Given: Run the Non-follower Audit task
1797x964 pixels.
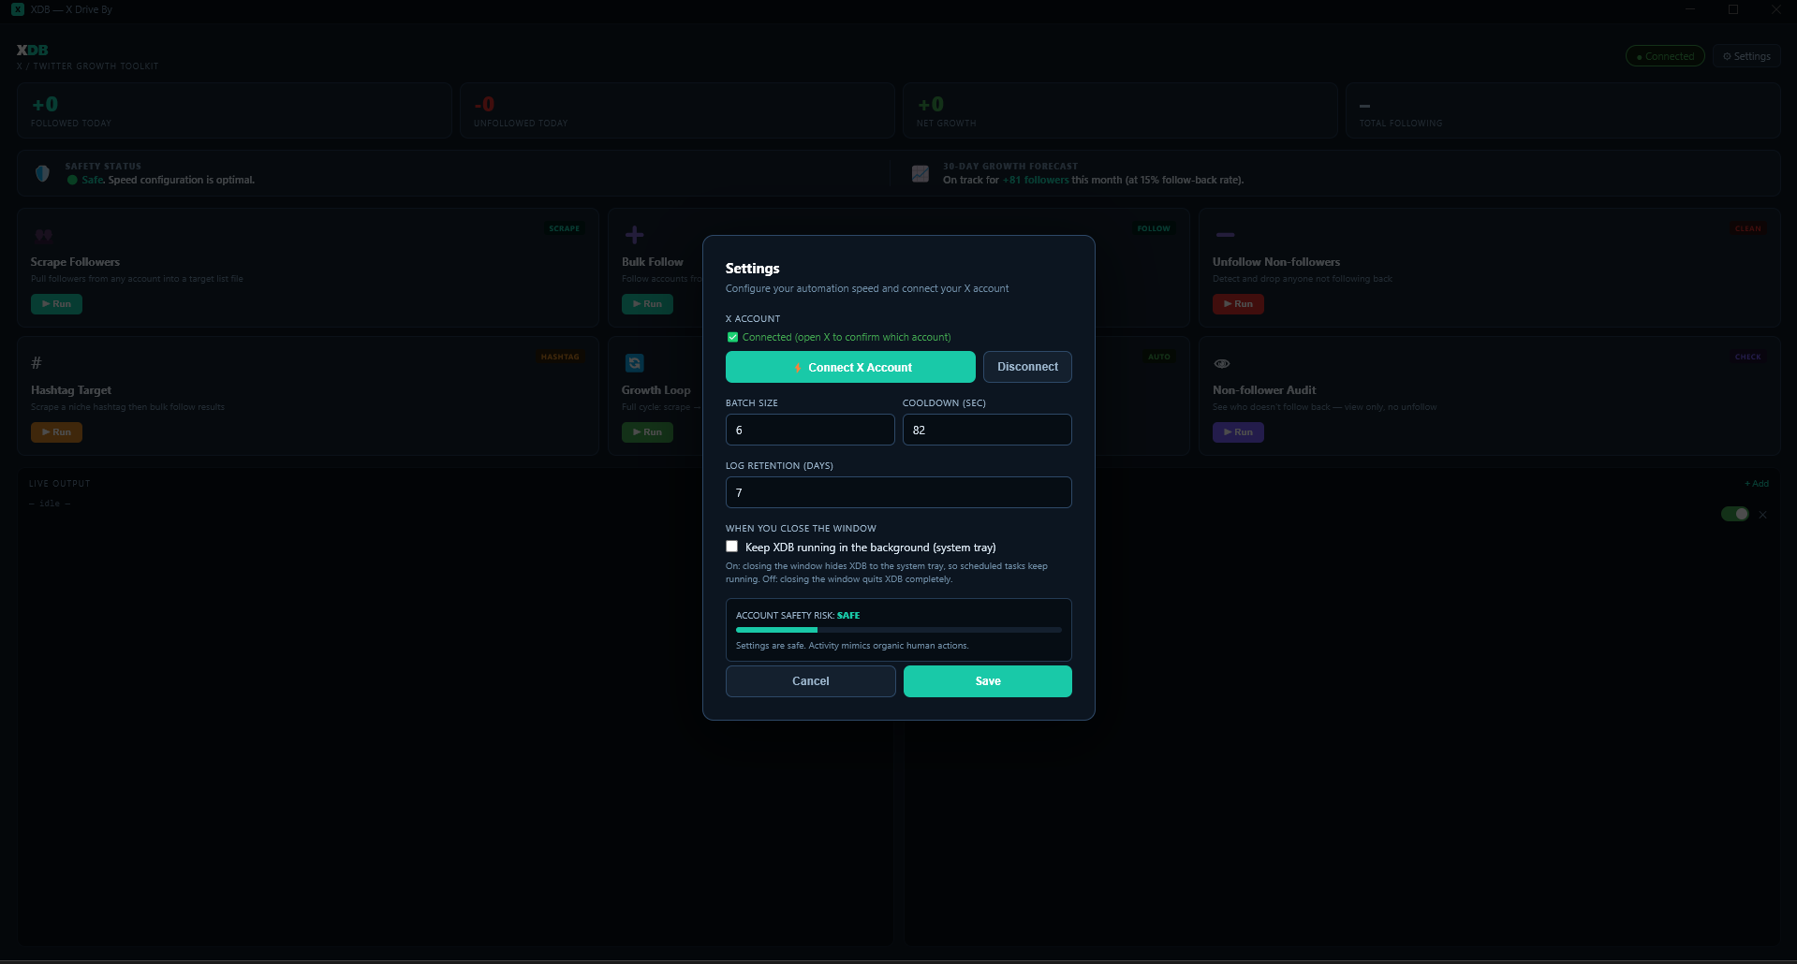Looking at the screenshot, I should click(1238, 432).
